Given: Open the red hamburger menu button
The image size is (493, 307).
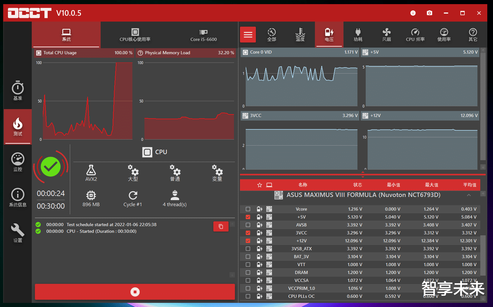Looking at the screenshot, I should 248,35.
